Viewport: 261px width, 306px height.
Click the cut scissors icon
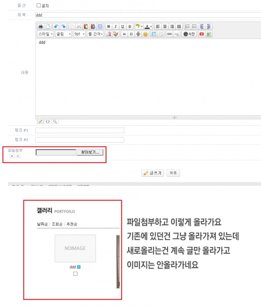point(79,27)
